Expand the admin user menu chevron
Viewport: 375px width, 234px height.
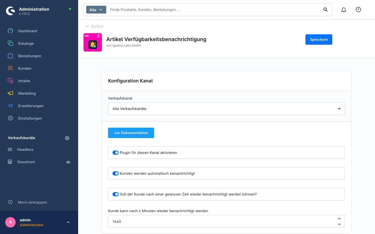pyautogui.click(x=68, y=222)
